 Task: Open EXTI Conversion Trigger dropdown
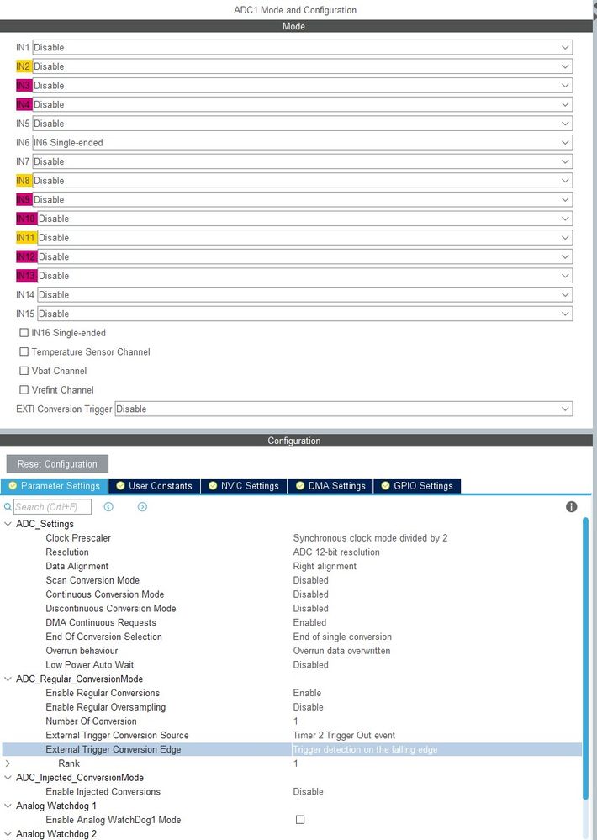tap(344, 409)
